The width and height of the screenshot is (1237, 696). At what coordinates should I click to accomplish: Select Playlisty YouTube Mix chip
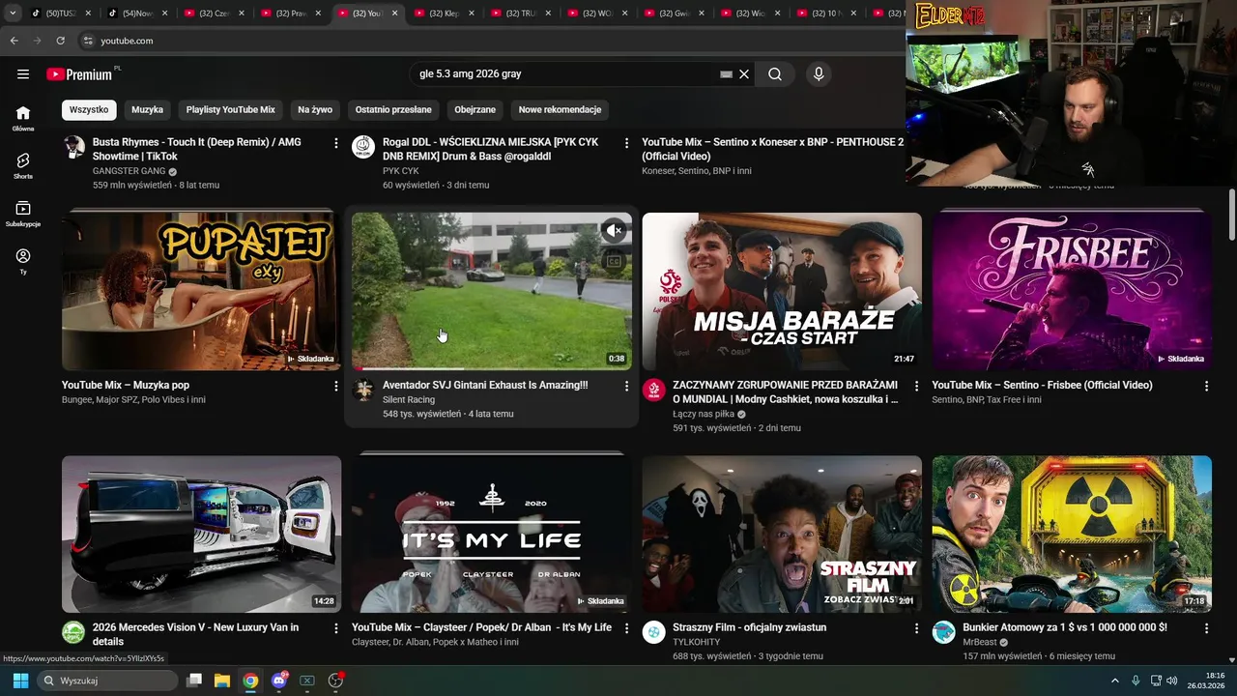pyautogui.click(x=231, y=110)
